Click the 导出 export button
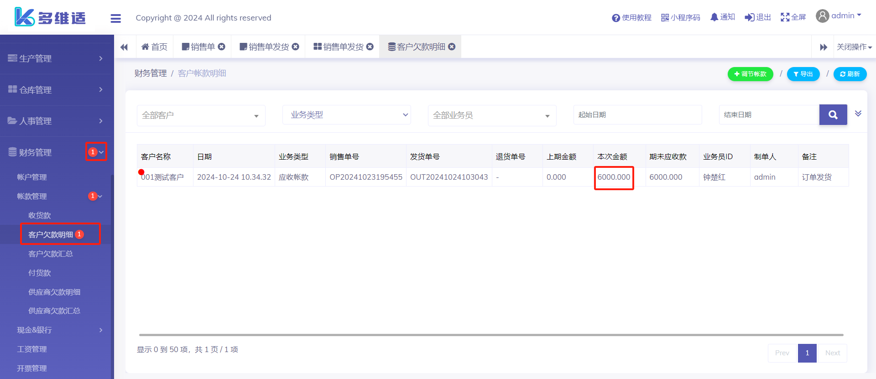The height and width of the screenshot is (379, 876). click(803, 74)
